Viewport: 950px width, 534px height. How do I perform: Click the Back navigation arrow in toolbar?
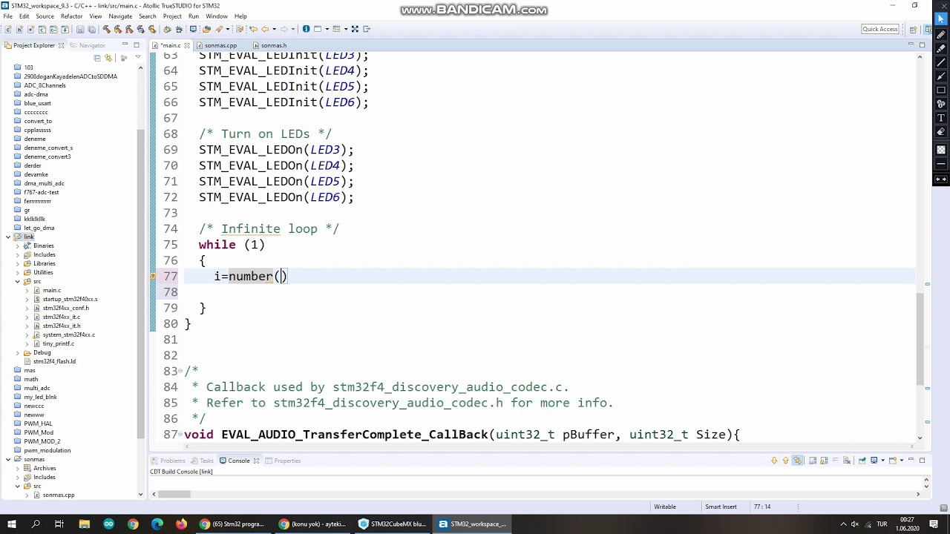click(x=265, y=29)
